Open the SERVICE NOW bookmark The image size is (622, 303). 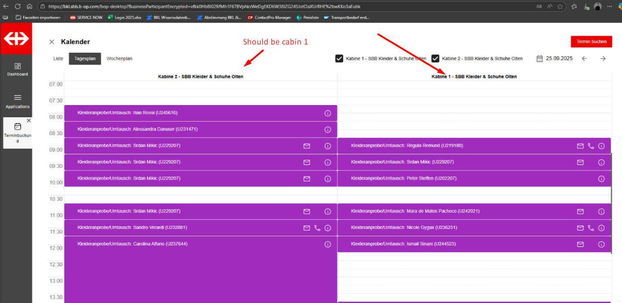[86, 17]
